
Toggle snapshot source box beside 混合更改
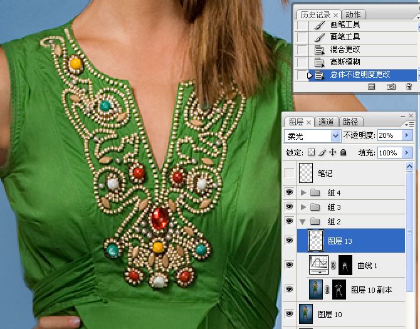tap(302, 50)
